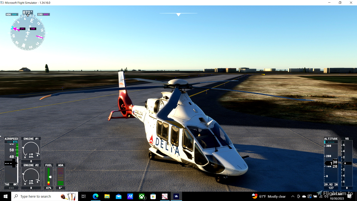The width and height of the screenshot is (357, 201).
Task: Click the ENGINE #2 dial gauge
Action: point(31,176)
